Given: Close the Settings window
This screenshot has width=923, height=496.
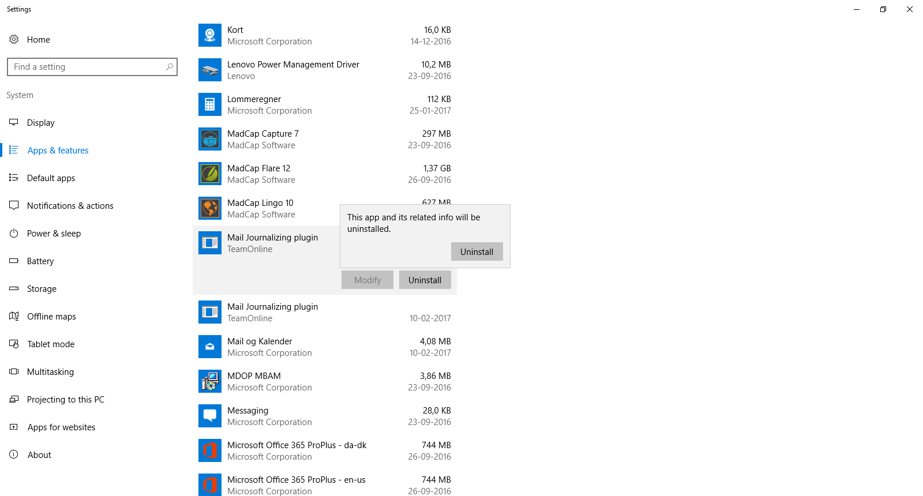Looking at the screenshot, I should tap(910, 9).
